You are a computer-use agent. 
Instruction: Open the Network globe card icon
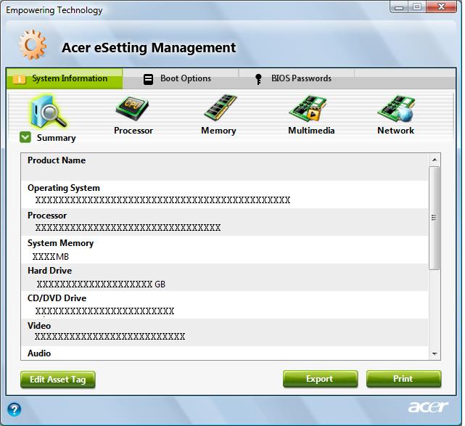coord(396,108)
